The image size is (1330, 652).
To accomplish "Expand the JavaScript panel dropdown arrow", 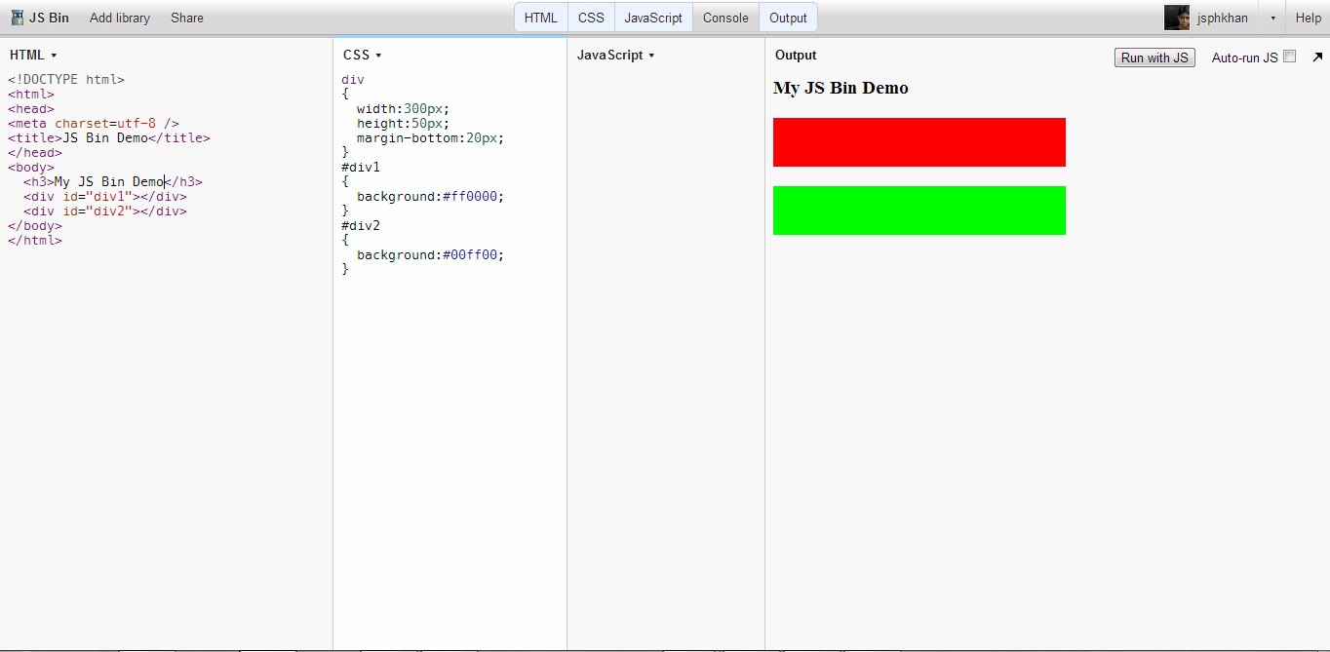I will click(651, 56).
